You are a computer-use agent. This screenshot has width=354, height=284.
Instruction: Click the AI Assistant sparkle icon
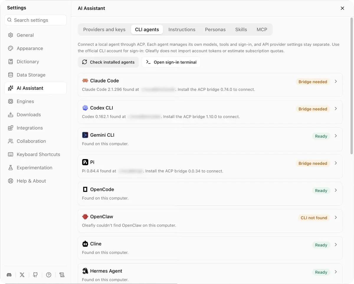click(x=11, y=88)
